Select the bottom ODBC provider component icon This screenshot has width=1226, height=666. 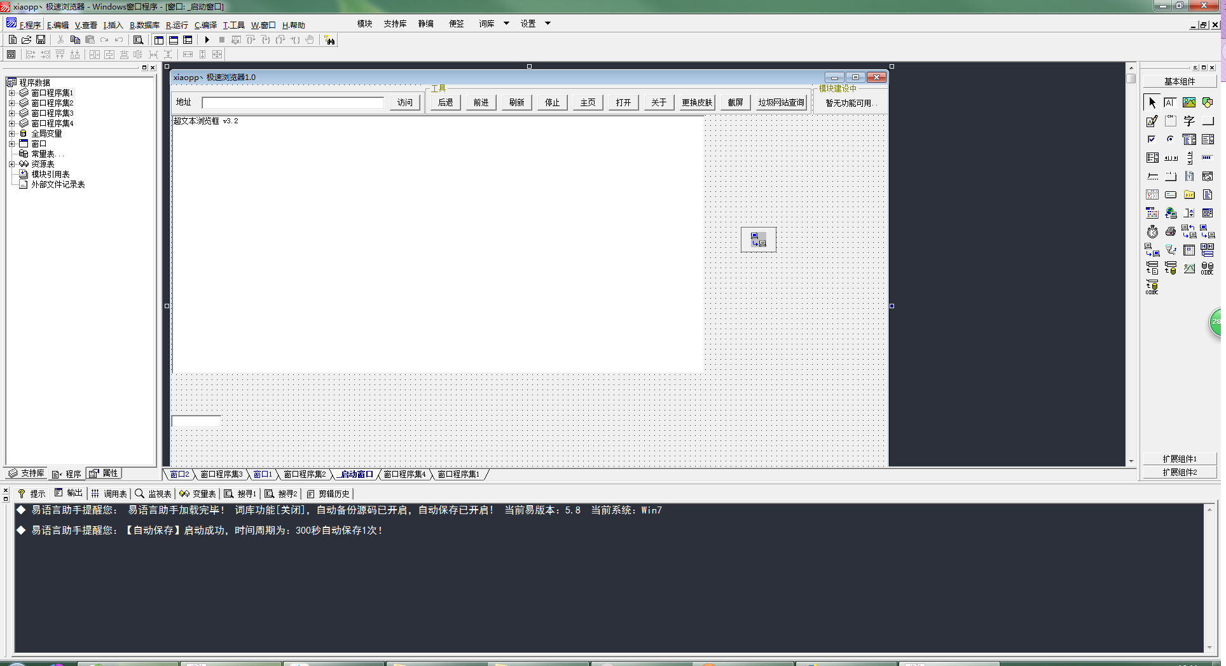click(x=1152, y=287)
